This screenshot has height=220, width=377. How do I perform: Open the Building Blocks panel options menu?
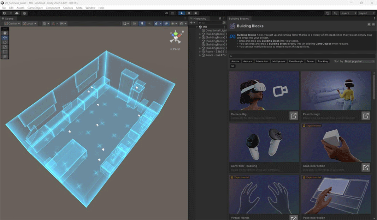click(374, 18)
